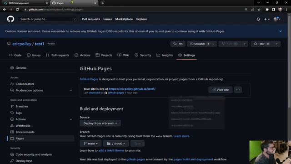Open the GitHub Pages documentation link
This screenshot has height=164, width=291.
tap(89, 79)
